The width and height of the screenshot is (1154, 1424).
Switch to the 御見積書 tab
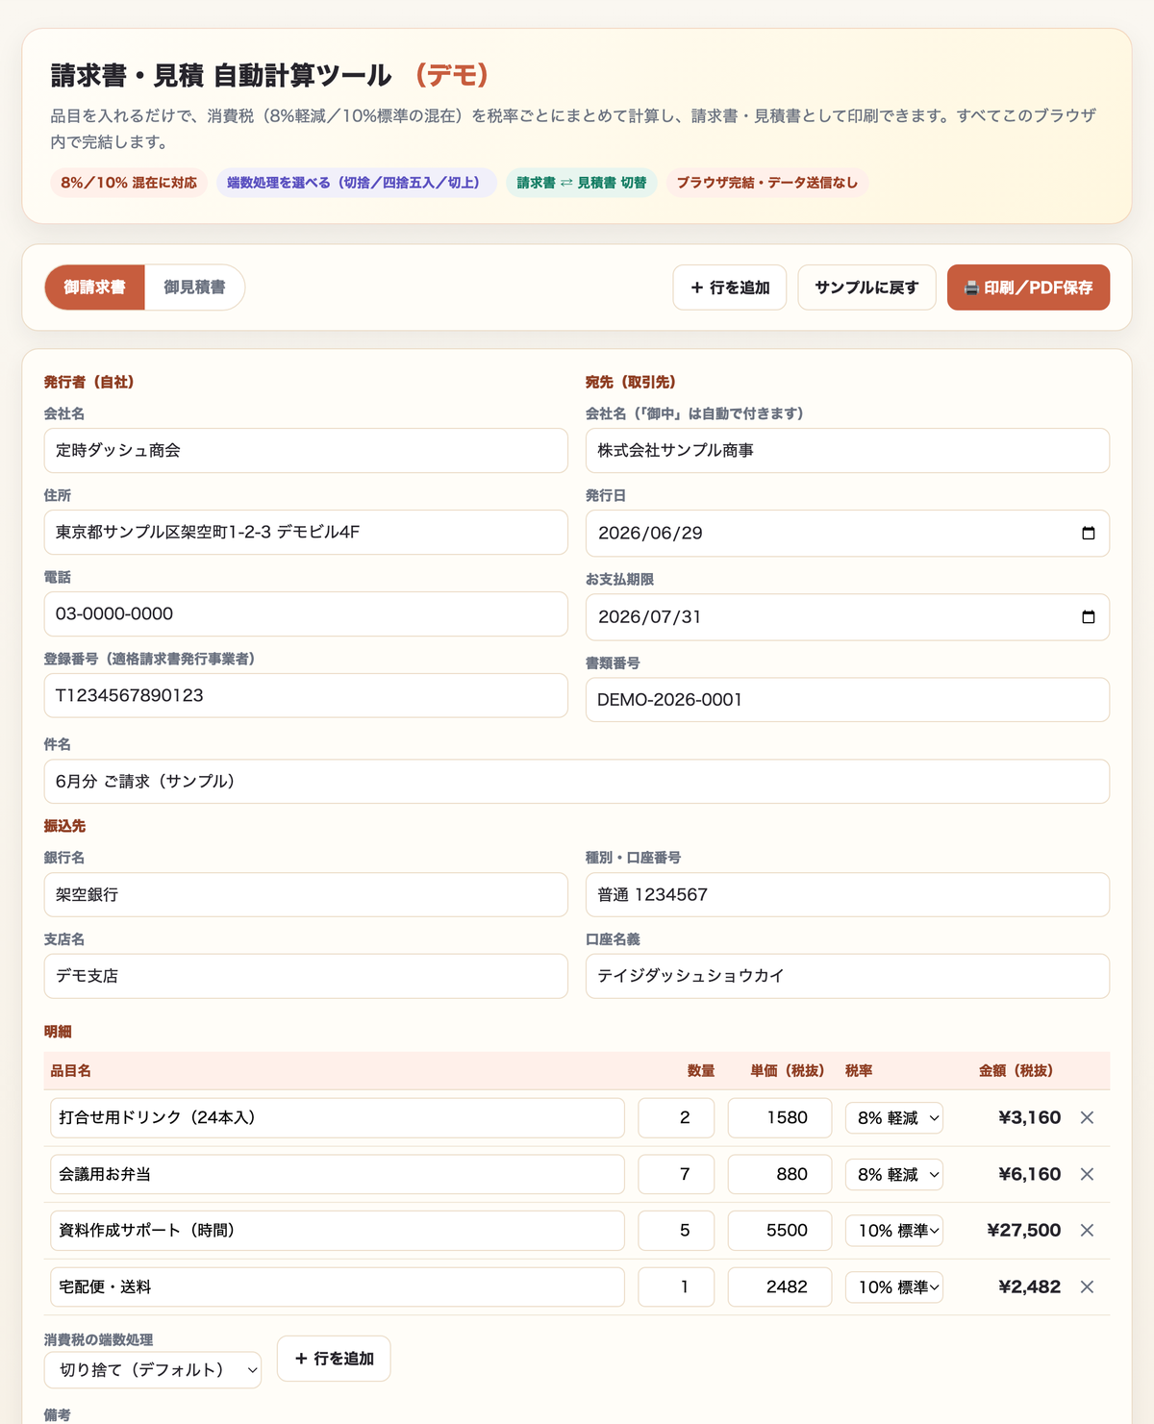pyautogui.click(x=194, y=287)
